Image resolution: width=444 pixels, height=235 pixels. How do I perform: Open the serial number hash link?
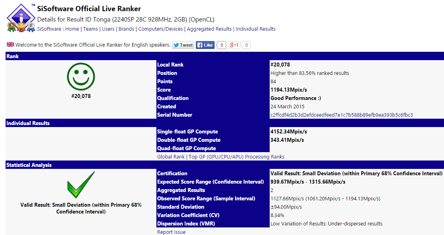(x=341, y=115)
